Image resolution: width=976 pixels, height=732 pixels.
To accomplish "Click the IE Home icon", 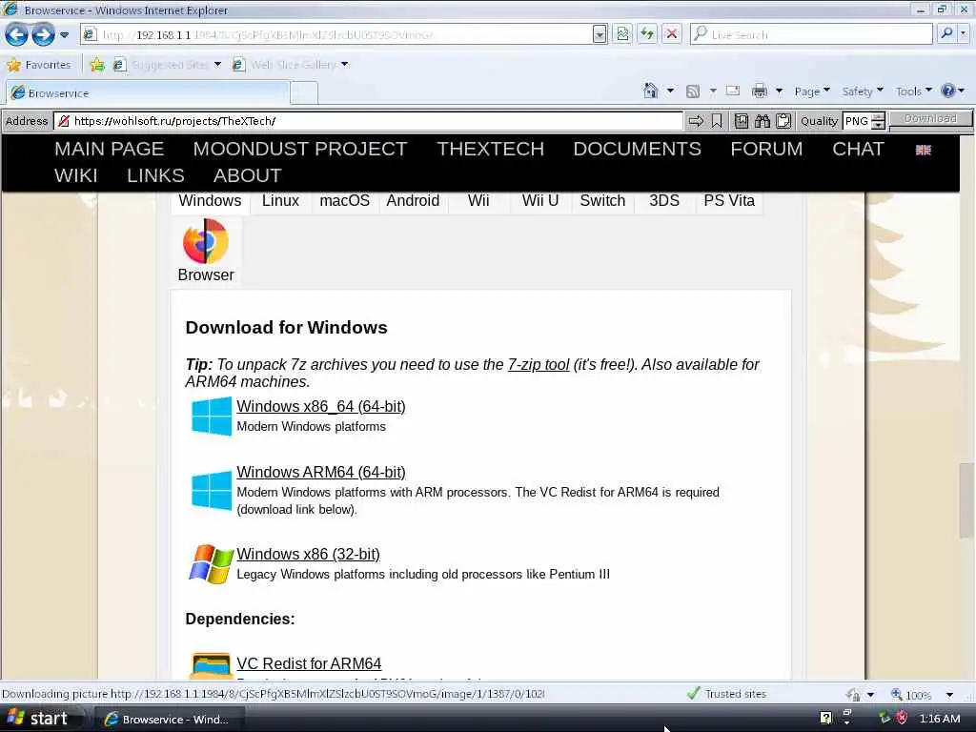I will [x=650, y=91].
